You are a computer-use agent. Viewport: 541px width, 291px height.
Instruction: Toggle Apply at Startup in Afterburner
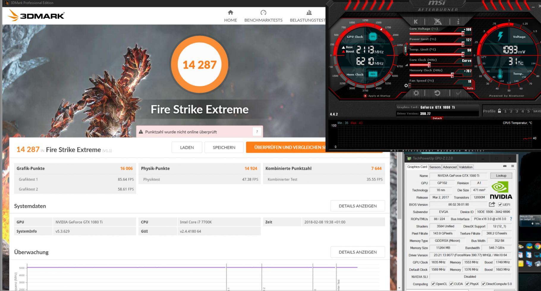pyautogui.click(x=365, y=96)
